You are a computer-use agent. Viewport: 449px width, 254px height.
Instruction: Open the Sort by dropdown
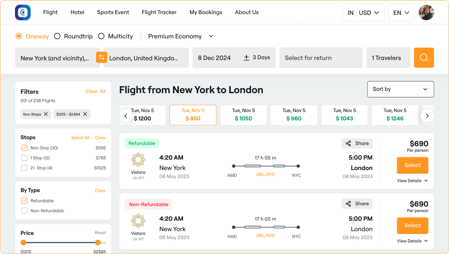400,89
